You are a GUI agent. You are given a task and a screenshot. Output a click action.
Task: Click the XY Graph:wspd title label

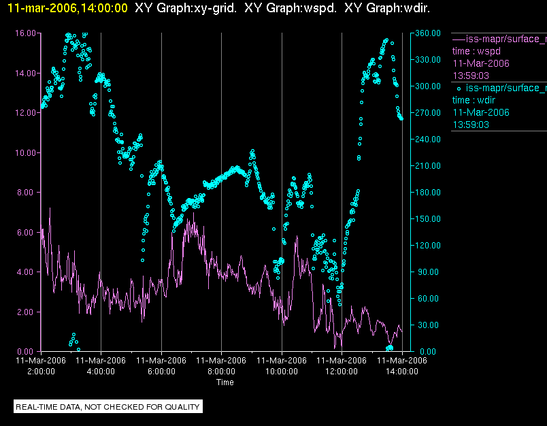pos(291,8)
